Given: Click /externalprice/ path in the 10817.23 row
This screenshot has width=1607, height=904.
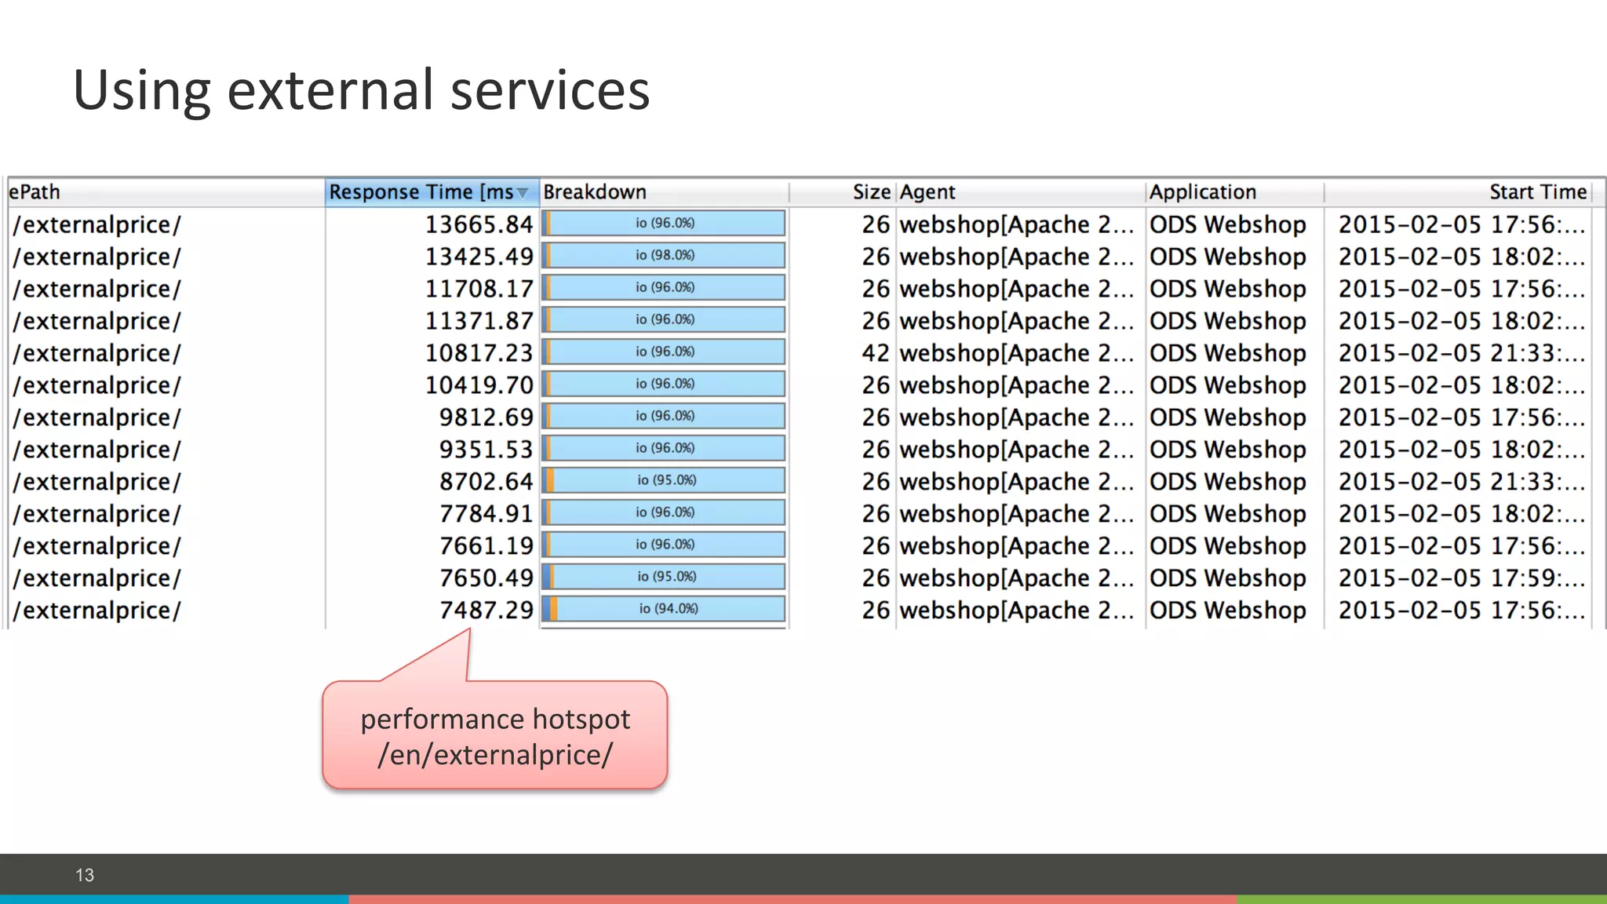Looking at the screenshot, I should [x=97, y=353].
